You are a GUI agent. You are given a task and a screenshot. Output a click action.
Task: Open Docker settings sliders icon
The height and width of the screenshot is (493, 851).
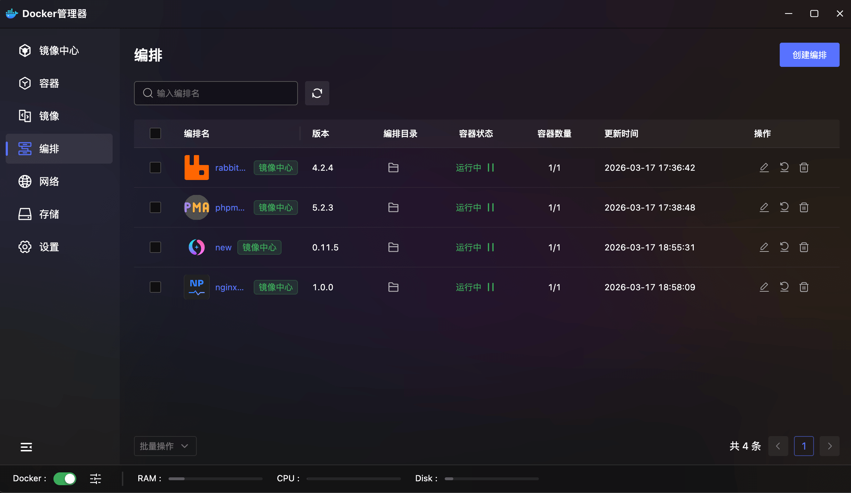pos(96,478)
